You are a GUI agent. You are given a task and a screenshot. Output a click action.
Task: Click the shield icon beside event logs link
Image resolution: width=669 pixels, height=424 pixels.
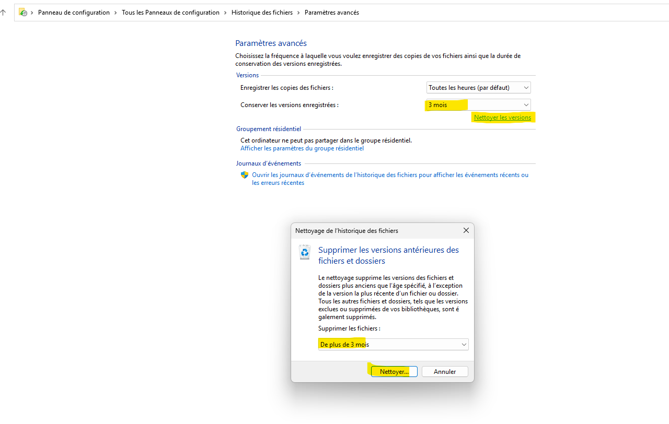[x=245, y=175]
